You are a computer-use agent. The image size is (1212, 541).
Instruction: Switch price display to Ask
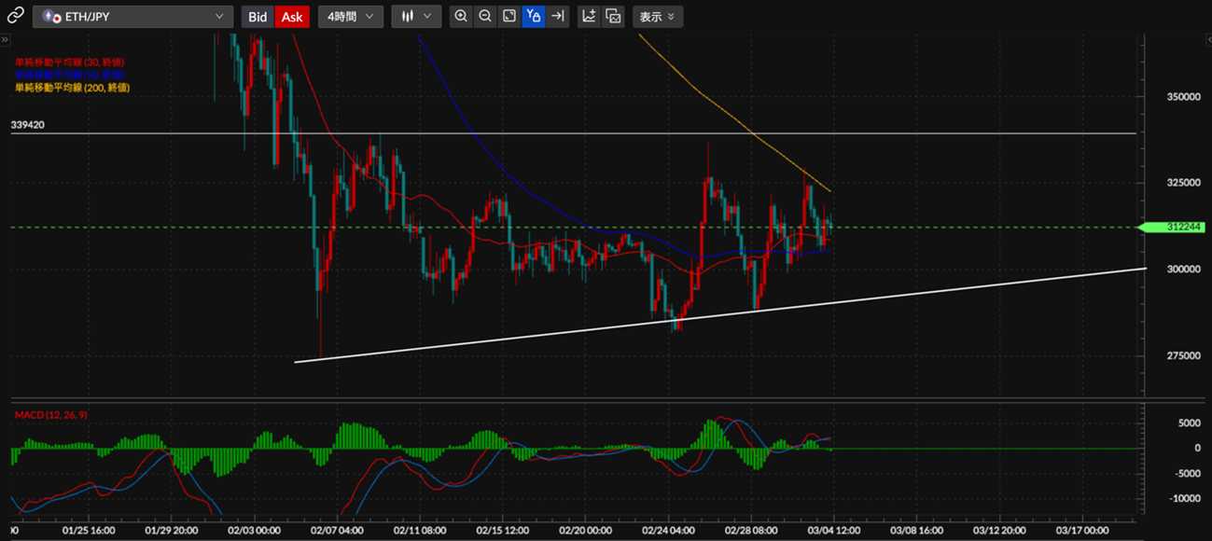[x=292, y=17]
